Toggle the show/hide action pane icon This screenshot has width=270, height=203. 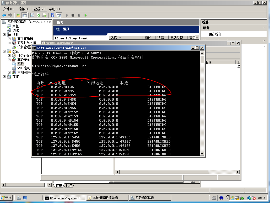point(59,15)
